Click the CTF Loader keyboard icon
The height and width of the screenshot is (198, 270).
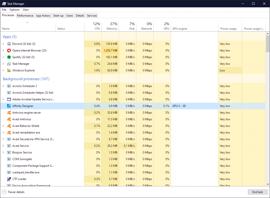click(9, 179)
